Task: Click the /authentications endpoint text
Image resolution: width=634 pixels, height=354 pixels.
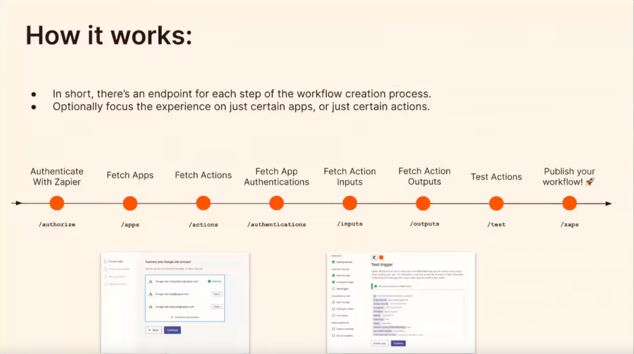Action: [276, 224]
